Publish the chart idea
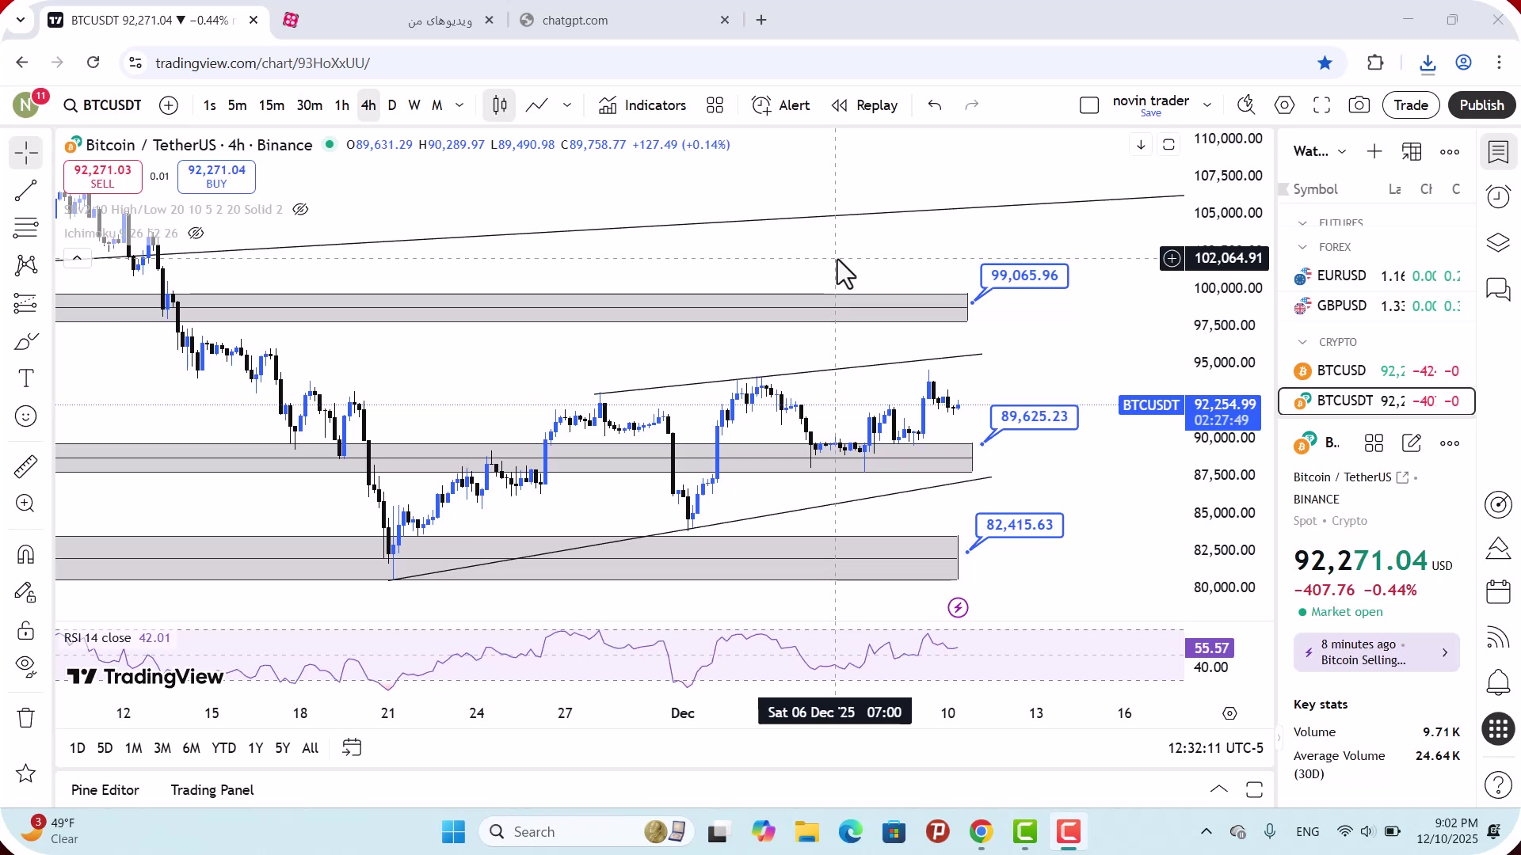1521x855 pixels. (x=1481, y=105)
